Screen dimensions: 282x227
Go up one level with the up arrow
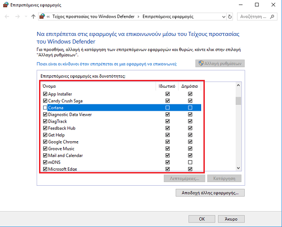[33, 17]
